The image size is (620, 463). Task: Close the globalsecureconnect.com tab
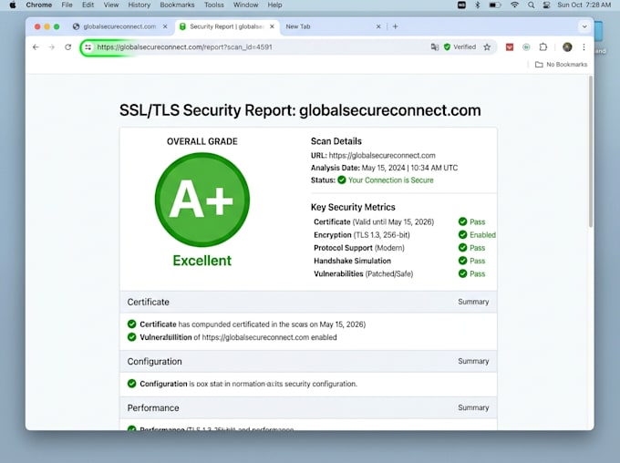point(165,26)
